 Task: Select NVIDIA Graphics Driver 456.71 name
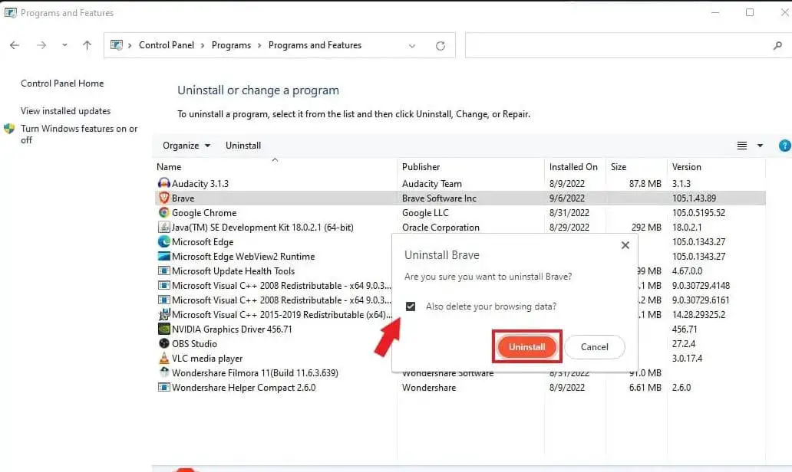point(232,329)
